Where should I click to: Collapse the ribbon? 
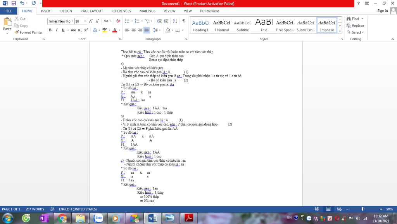coord(393,39)
